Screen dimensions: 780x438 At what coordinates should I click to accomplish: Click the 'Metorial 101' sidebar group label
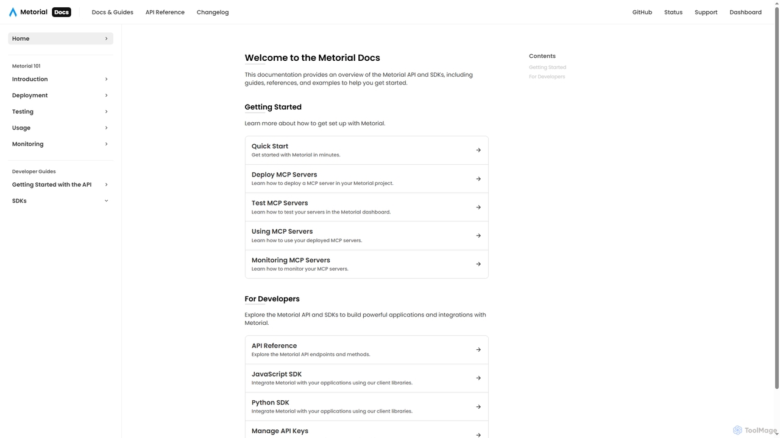coord(26,66)
